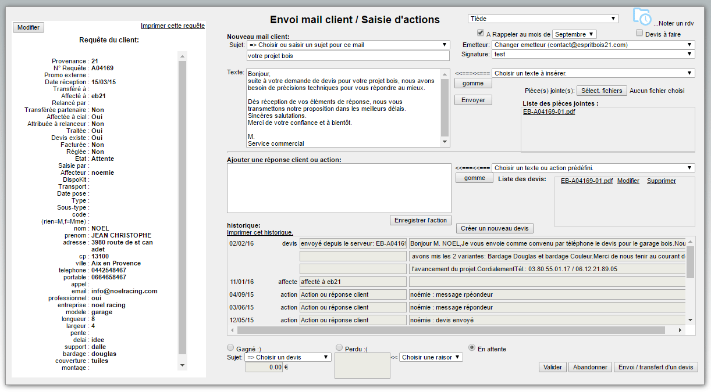
Task: Open the 'Tiède' status dropdown
Action: (x=543, y=19)
